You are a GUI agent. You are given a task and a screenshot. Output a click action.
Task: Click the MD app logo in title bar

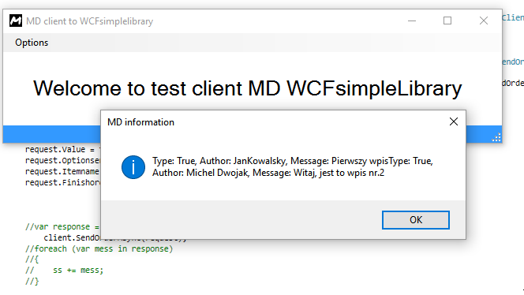tap(16, 21)
